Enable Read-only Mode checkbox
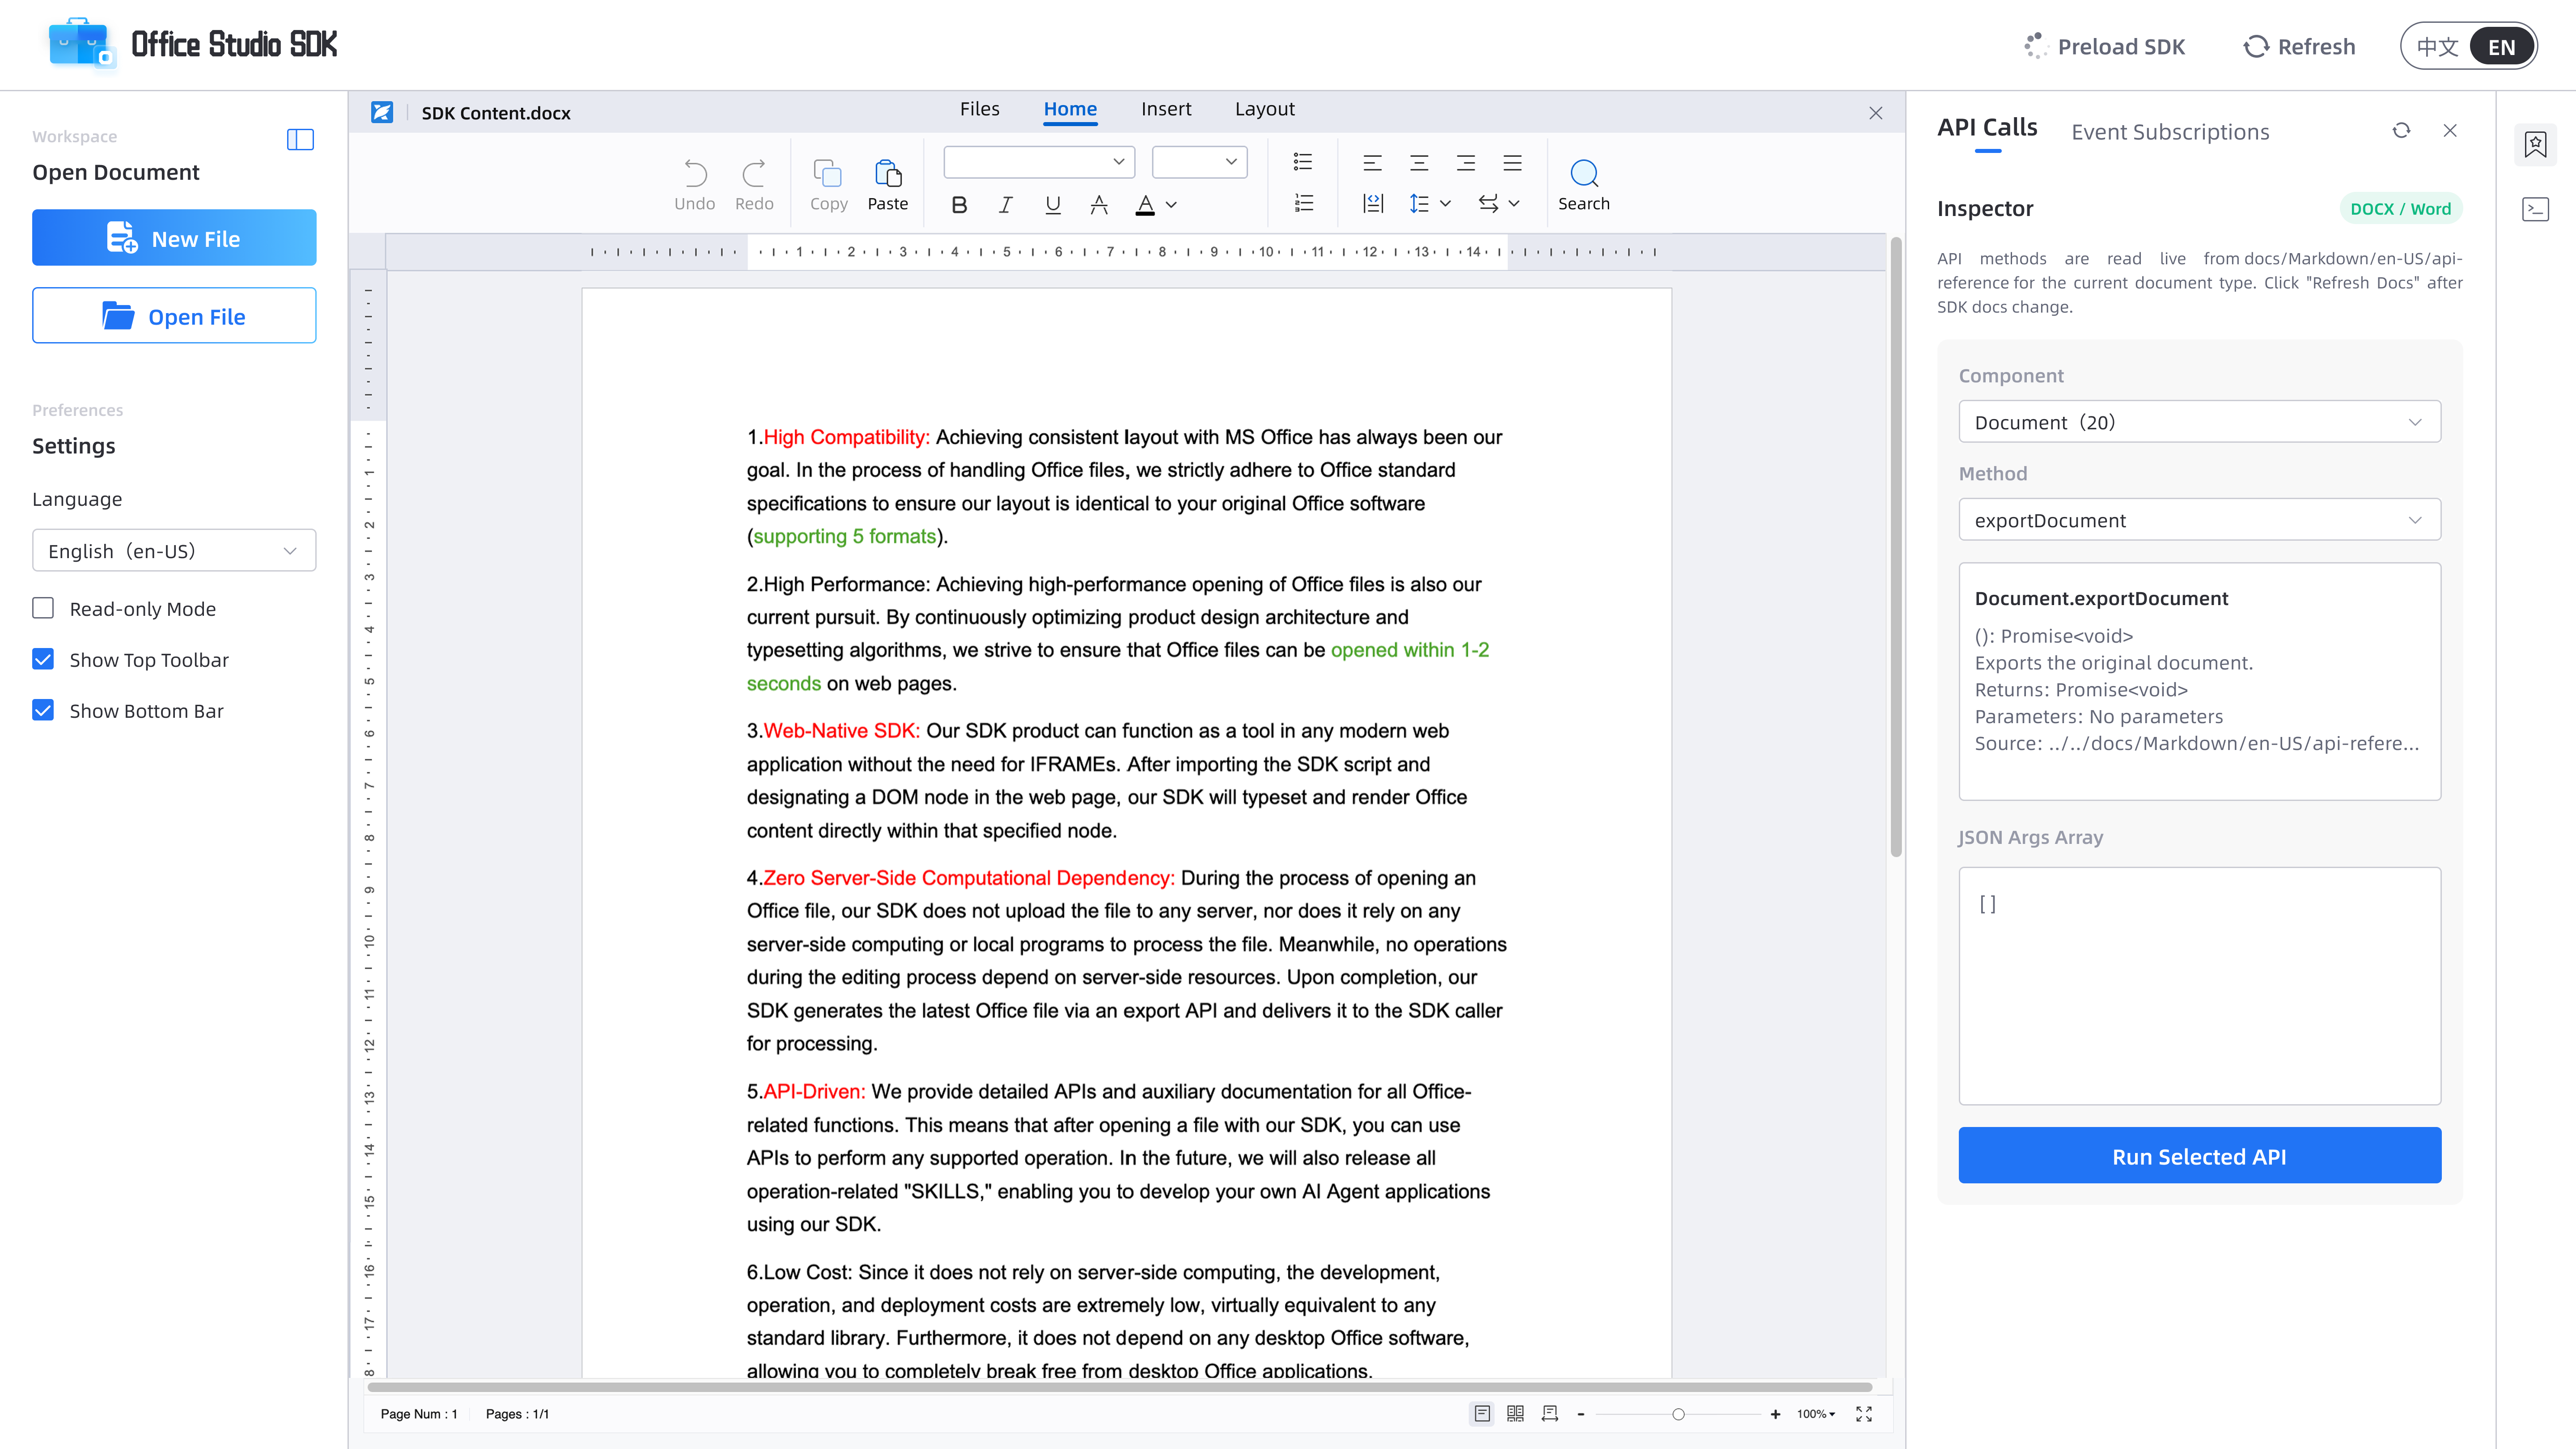 click(43, 608)
